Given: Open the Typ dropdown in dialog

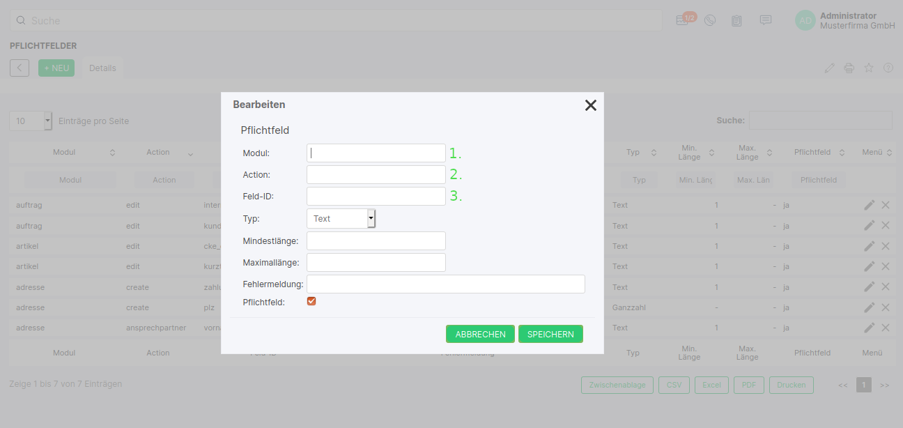Looking at the screenshot, I should (341, 219).
